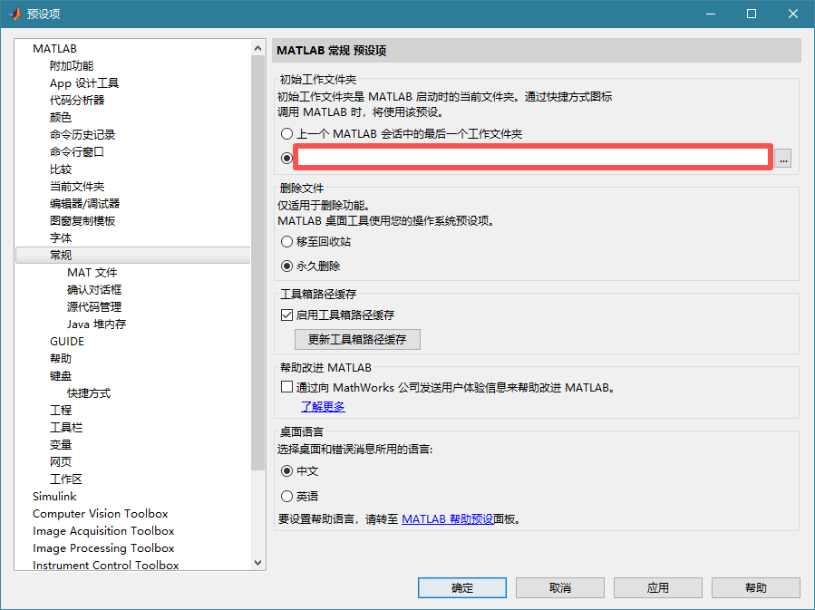This screenshot has height=610, width=815.
Task: Open the 了解更多 link
Action: click(323, 407)
